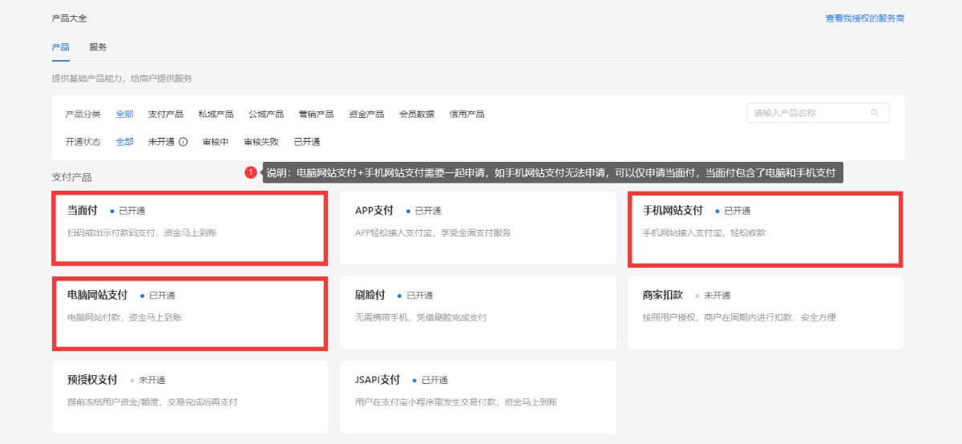Viewport: 962px width, 444px height.
Task: Select the 产品 tab
Action: (x=60, y=47)
